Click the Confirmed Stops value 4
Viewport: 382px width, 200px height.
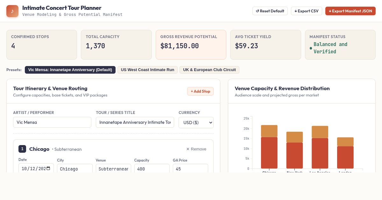(13, 46)
